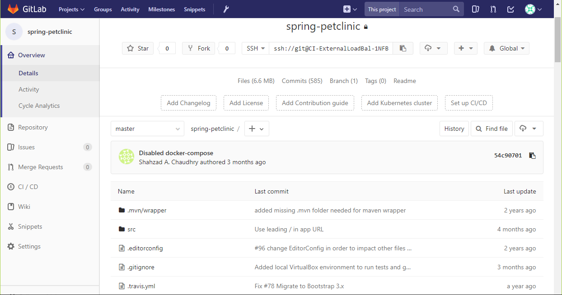Copy the SSH clone URL to clipboard
The width and height of the screenshot is (562, 295).
pos(403,48)
